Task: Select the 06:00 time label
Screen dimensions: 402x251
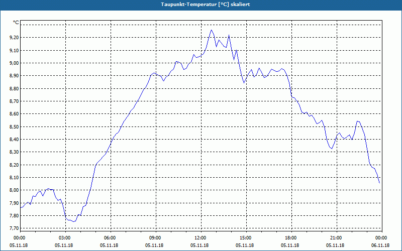Action: click(111, 238)
